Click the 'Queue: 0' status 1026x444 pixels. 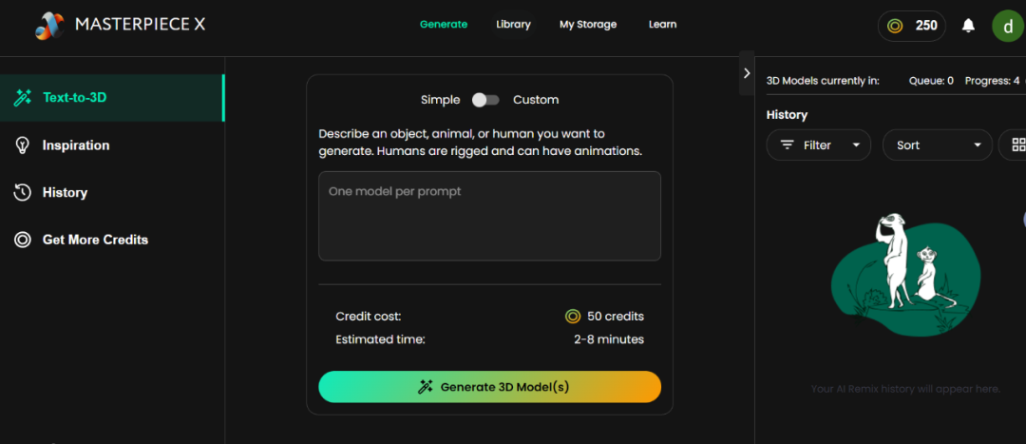(931, 81)
